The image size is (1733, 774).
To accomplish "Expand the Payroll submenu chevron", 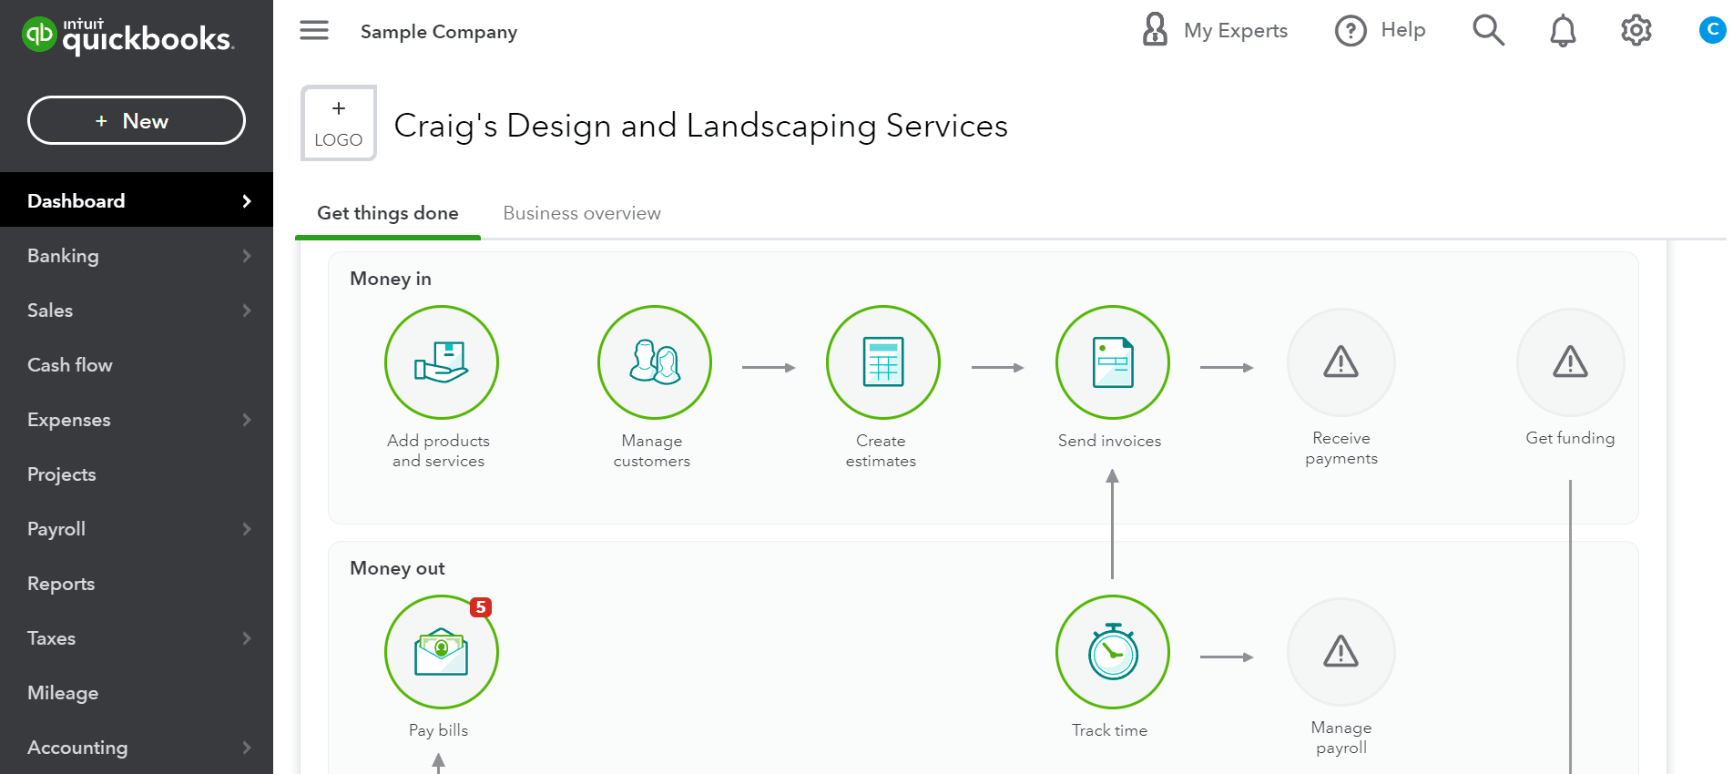I will point(247,529).
